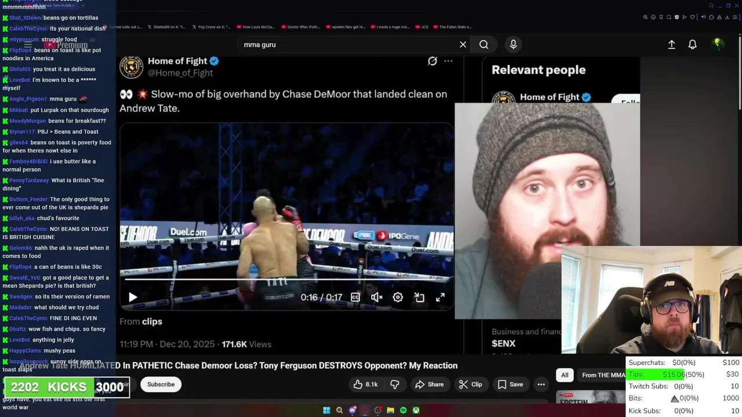Open tweet video settings gear
This screenshot has height=417, width=742.
pyautogui.click(x=398, y=297)
